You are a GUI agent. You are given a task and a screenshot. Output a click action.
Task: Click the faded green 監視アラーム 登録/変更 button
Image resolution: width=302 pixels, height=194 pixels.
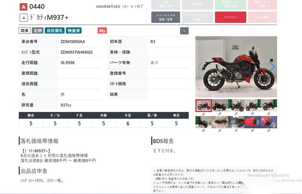tap(231, 4)
